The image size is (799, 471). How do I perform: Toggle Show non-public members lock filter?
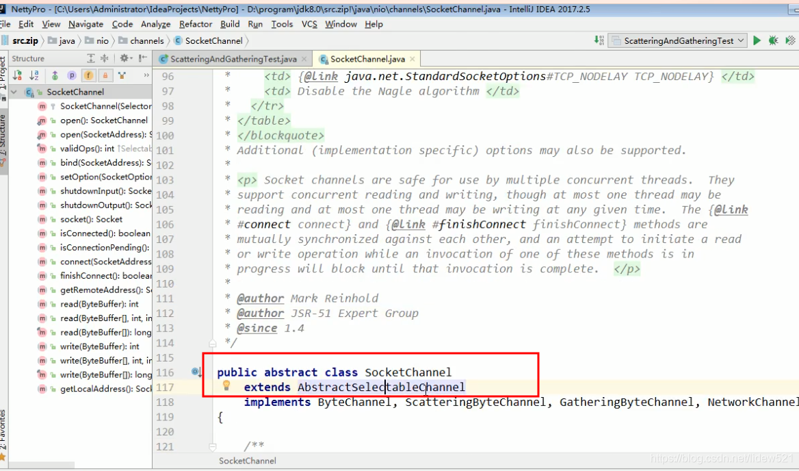tap(105, 75)
